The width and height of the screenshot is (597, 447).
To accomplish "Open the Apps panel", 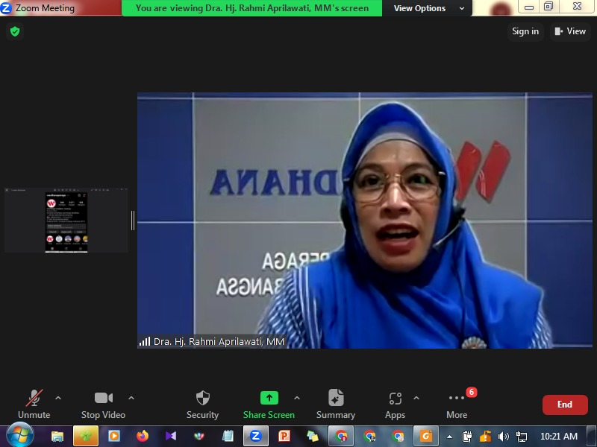I will pyautogui.click(x=395, y=403).
